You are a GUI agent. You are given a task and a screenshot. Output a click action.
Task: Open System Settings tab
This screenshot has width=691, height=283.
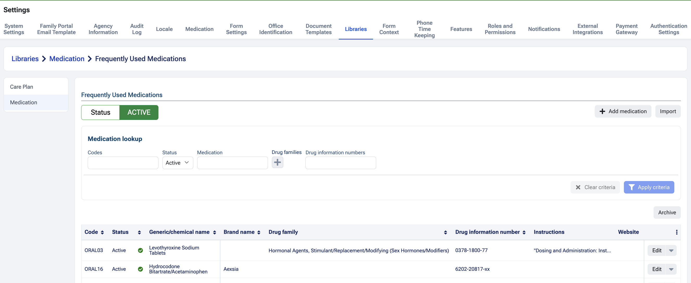coord(14,29)
